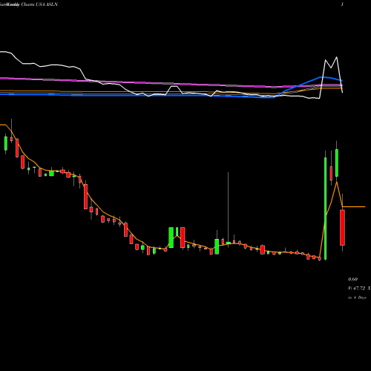Click the flat orange line extending right of last candle
Viewport: 371px width, 371px height.
pyautogui.click(x=354, y=206)
